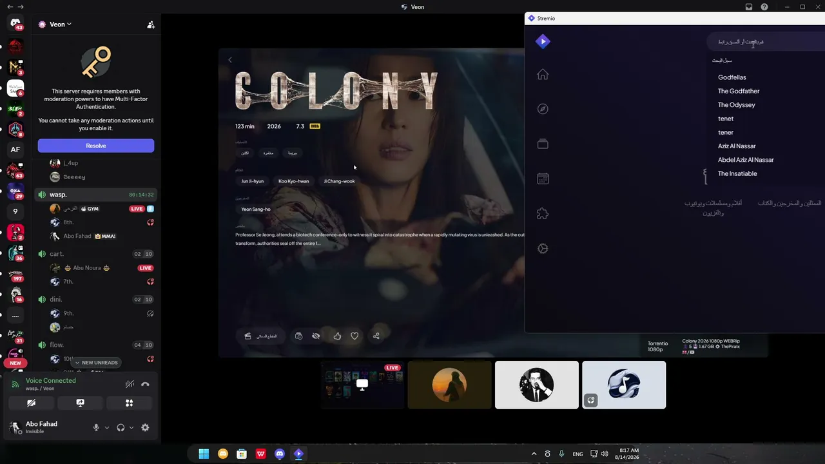Jump to new unreads in channel list
This screenshot has height=464, width=825.
coord(96,362)
